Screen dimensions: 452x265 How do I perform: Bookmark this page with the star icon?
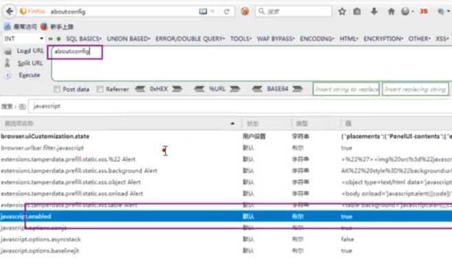pos(342,12)
